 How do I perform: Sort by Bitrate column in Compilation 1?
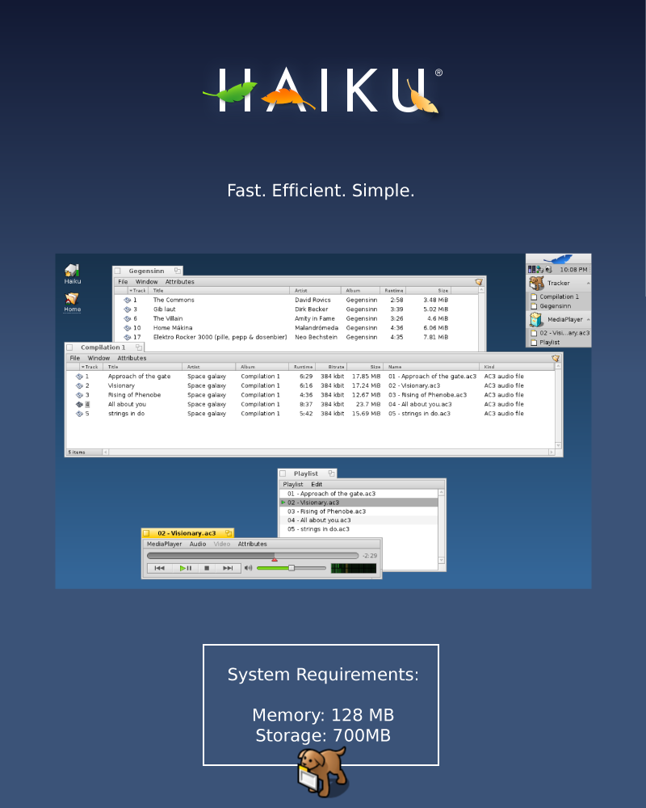(330, 367)
